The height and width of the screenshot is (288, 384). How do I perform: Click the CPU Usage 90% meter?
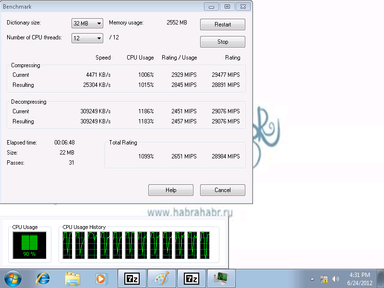click(x=29, y=245)
